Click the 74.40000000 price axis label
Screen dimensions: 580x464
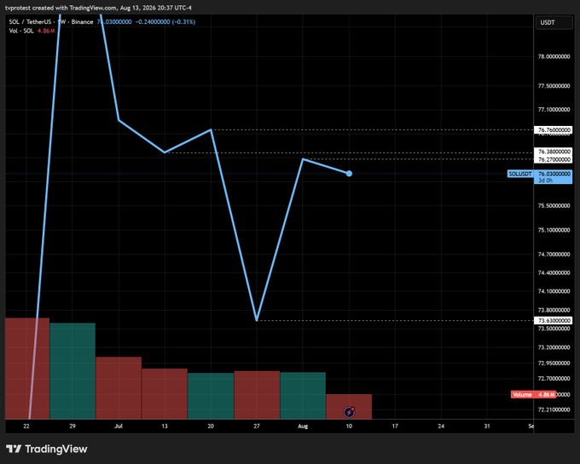[554, 272]
